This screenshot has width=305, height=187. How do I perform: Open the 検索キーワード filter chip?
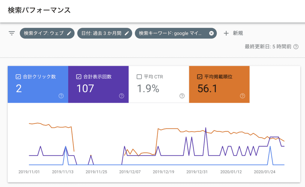coord(173,33)
